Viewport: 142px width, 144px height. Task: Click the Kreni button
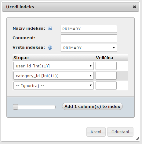[96, 132]
